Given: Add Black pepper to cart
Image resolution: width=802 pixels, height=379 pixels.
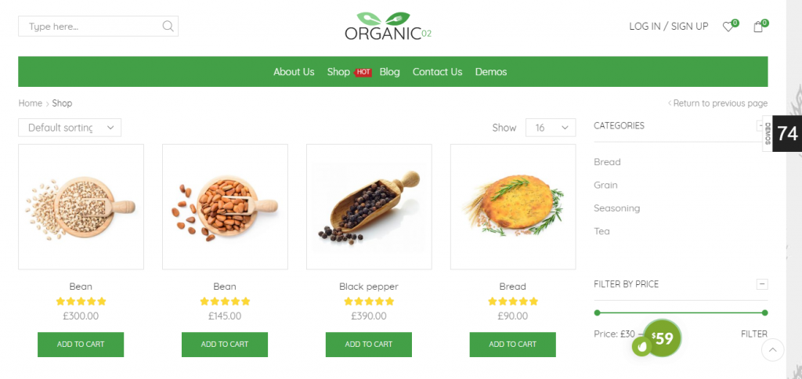Looking at the screenshot, I should 369,345.
